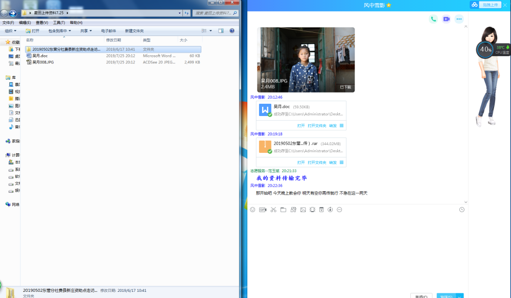Screen dimensions: 511x298
Task: Select the 吴月008.JPG file in Explorer
Action: coord(43,62)
